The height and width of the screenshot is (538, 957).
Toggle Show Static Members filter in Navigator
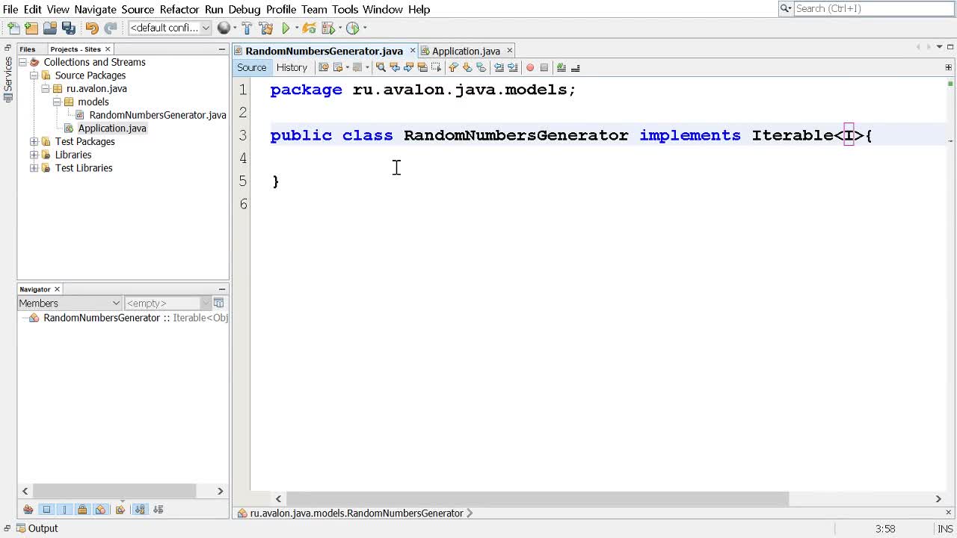pos(64,510)
